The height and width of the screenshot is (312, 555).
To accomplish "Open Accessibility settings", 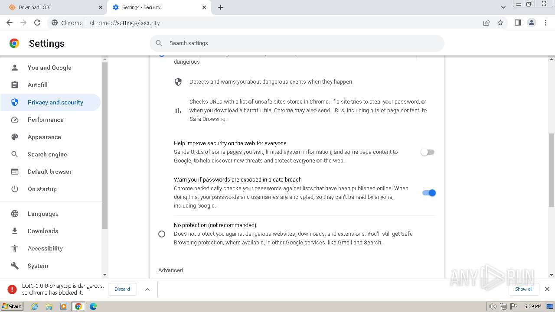I will click(x=50, y=248).
